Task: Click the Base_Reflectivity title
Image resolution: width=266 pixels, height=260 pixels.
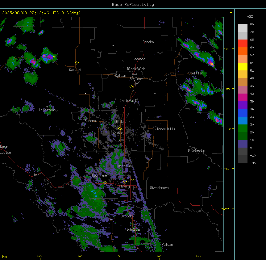Action: pos(133,5)
